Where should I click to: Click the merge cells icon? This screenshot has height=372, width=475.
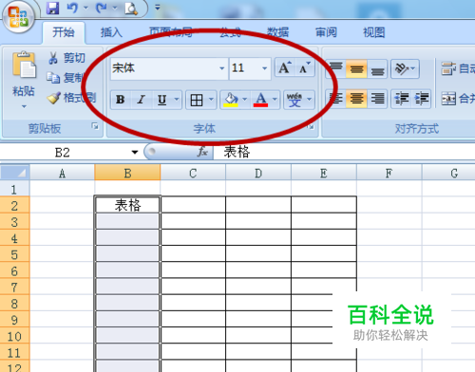(x=448, y=99)
